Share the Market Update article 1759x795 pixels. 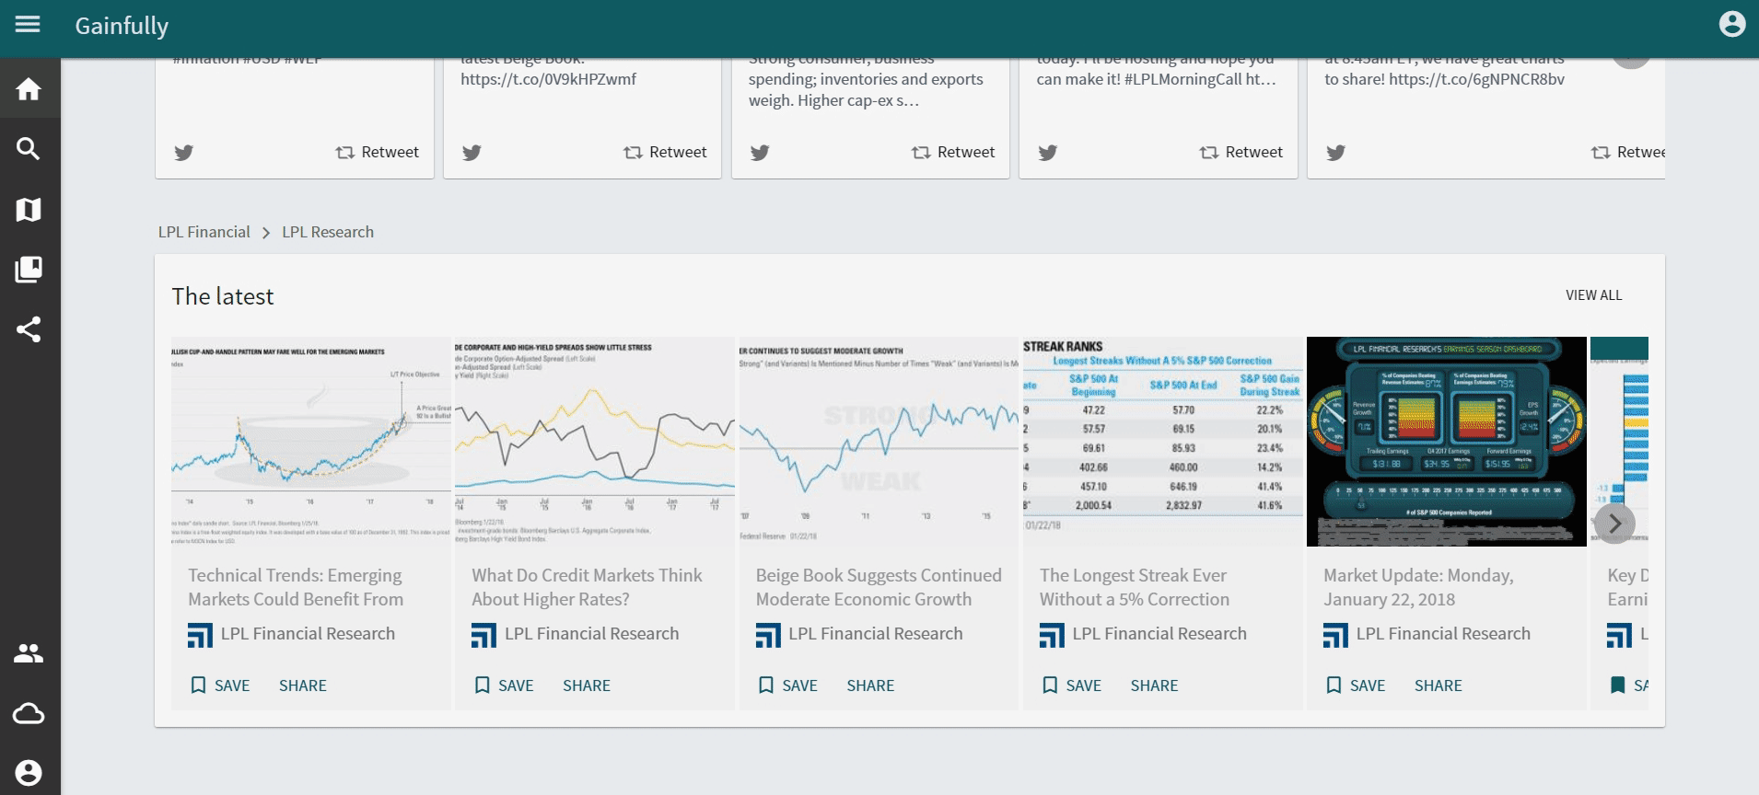[x=1439, y=686]
